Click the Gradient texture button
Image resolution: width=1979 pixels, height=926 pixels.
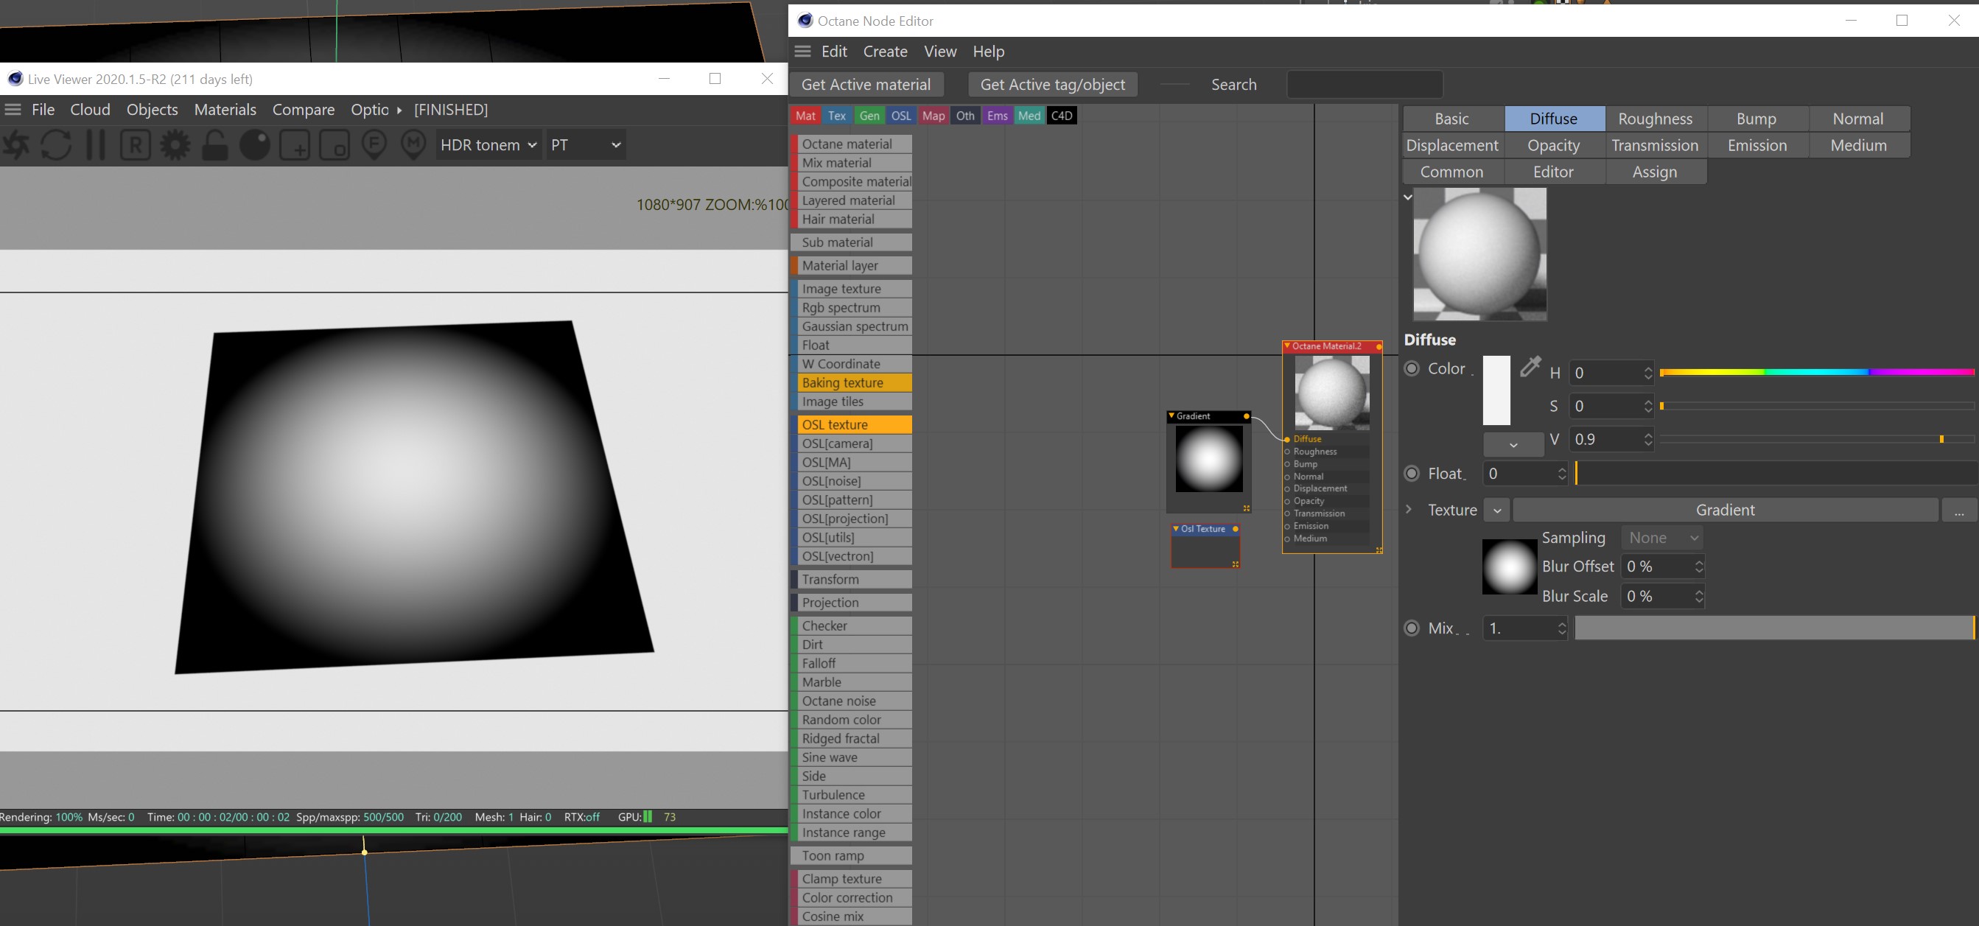pos(1725,510)
